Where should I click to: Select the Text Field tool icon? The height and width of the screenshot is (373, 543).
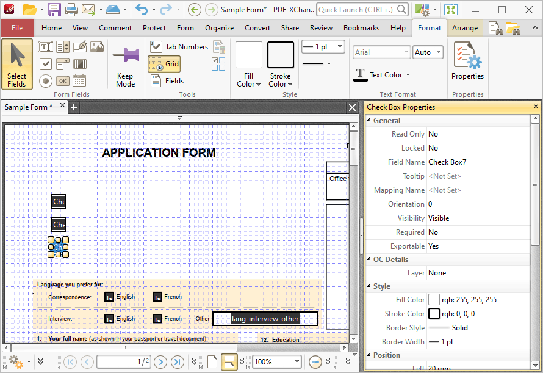point(46,47)
